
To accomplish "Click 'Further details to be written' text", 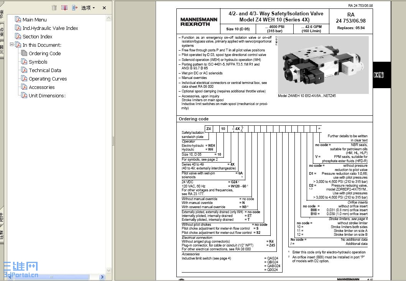I will tap(347, 136).
